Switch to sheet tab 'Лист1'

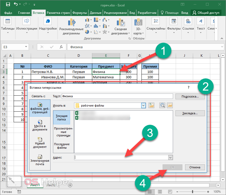coord(35,185)
